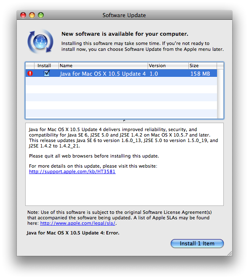
Task: Sort the list by Version column
Action: [x=168, y=66]
